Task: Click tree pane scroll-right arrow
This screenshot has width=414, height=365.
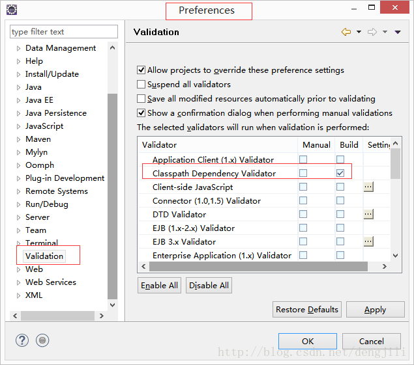Action: (x=102, y=316)
